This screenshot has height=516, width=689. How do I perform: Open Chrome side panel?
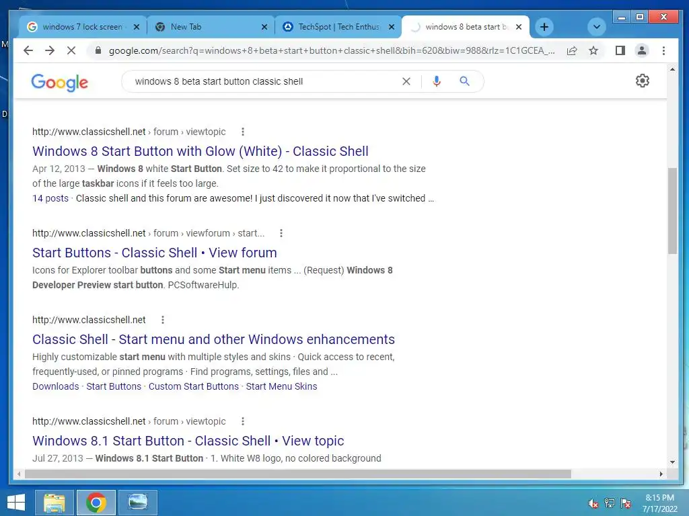[620, 50]
